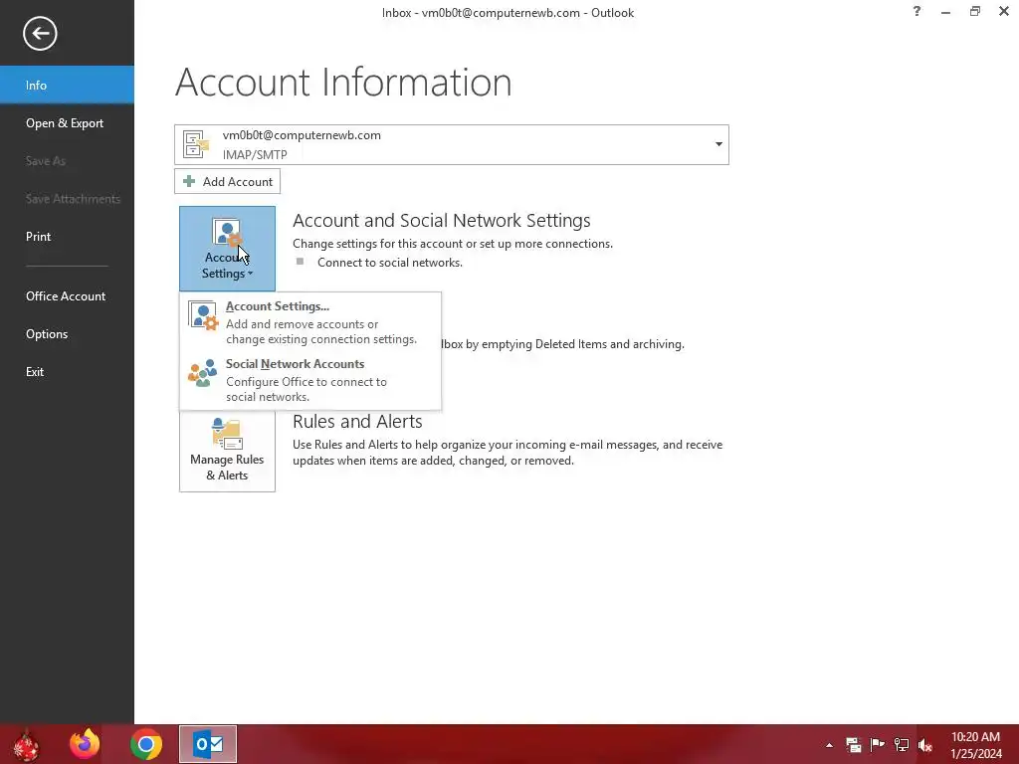Click the Account Information heading
Screen dimensions: 1019x764
coord(343,83)
